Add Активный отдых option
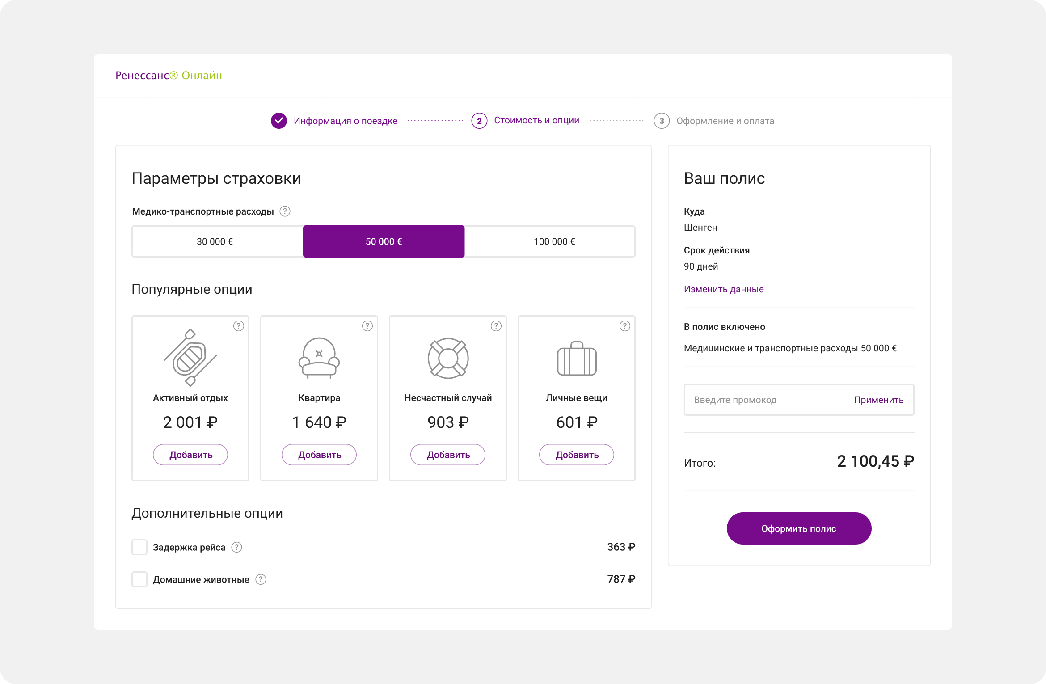 point(190,455)
